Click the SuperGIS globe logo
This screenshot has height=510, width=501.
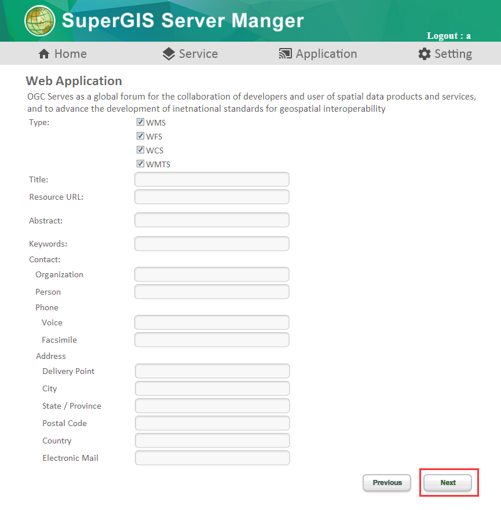click(40, 20)
